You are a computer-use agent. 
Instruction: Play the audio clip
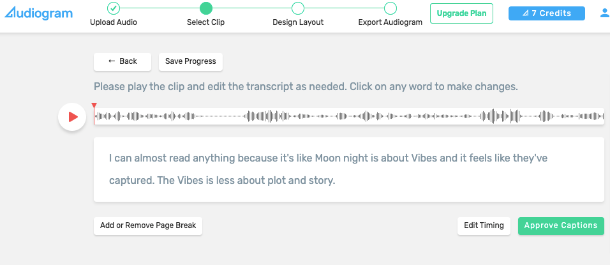72,117
